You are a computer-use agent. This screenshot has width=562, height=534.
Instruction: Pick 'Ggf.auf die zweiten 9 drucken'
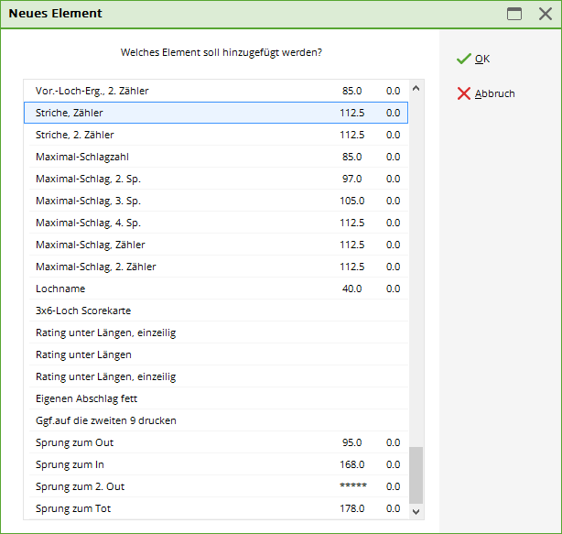[105, 420]
